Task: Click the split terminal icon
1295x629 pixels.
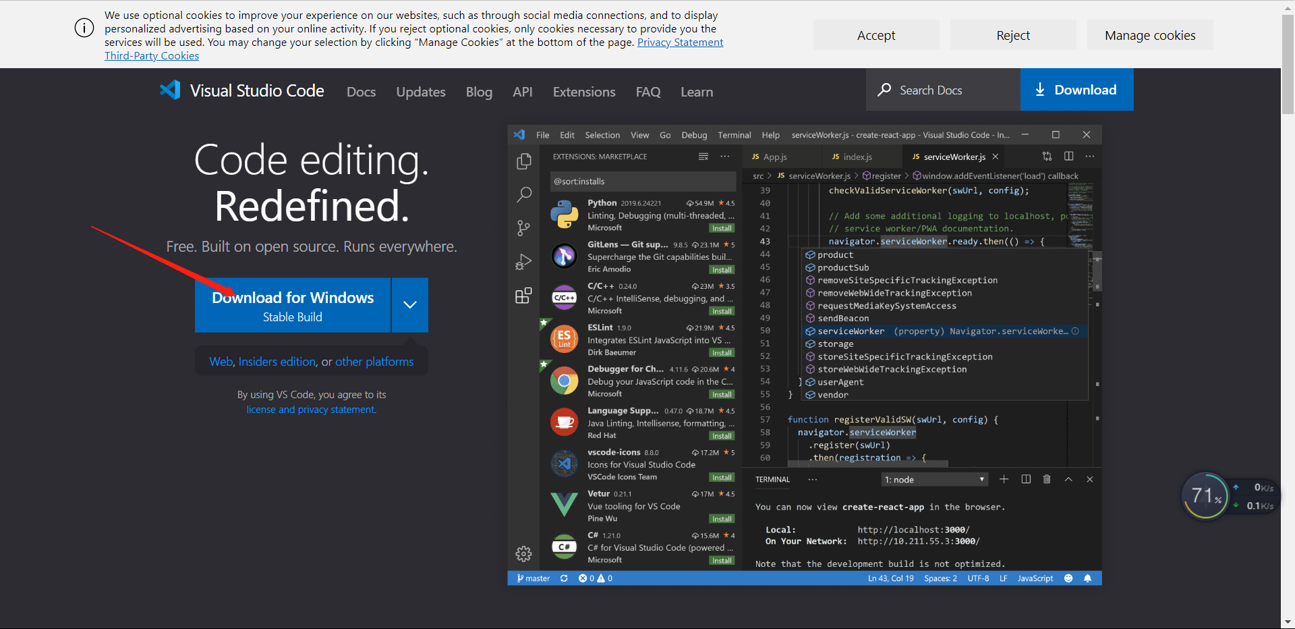Action: click(x=1026, y=479)
